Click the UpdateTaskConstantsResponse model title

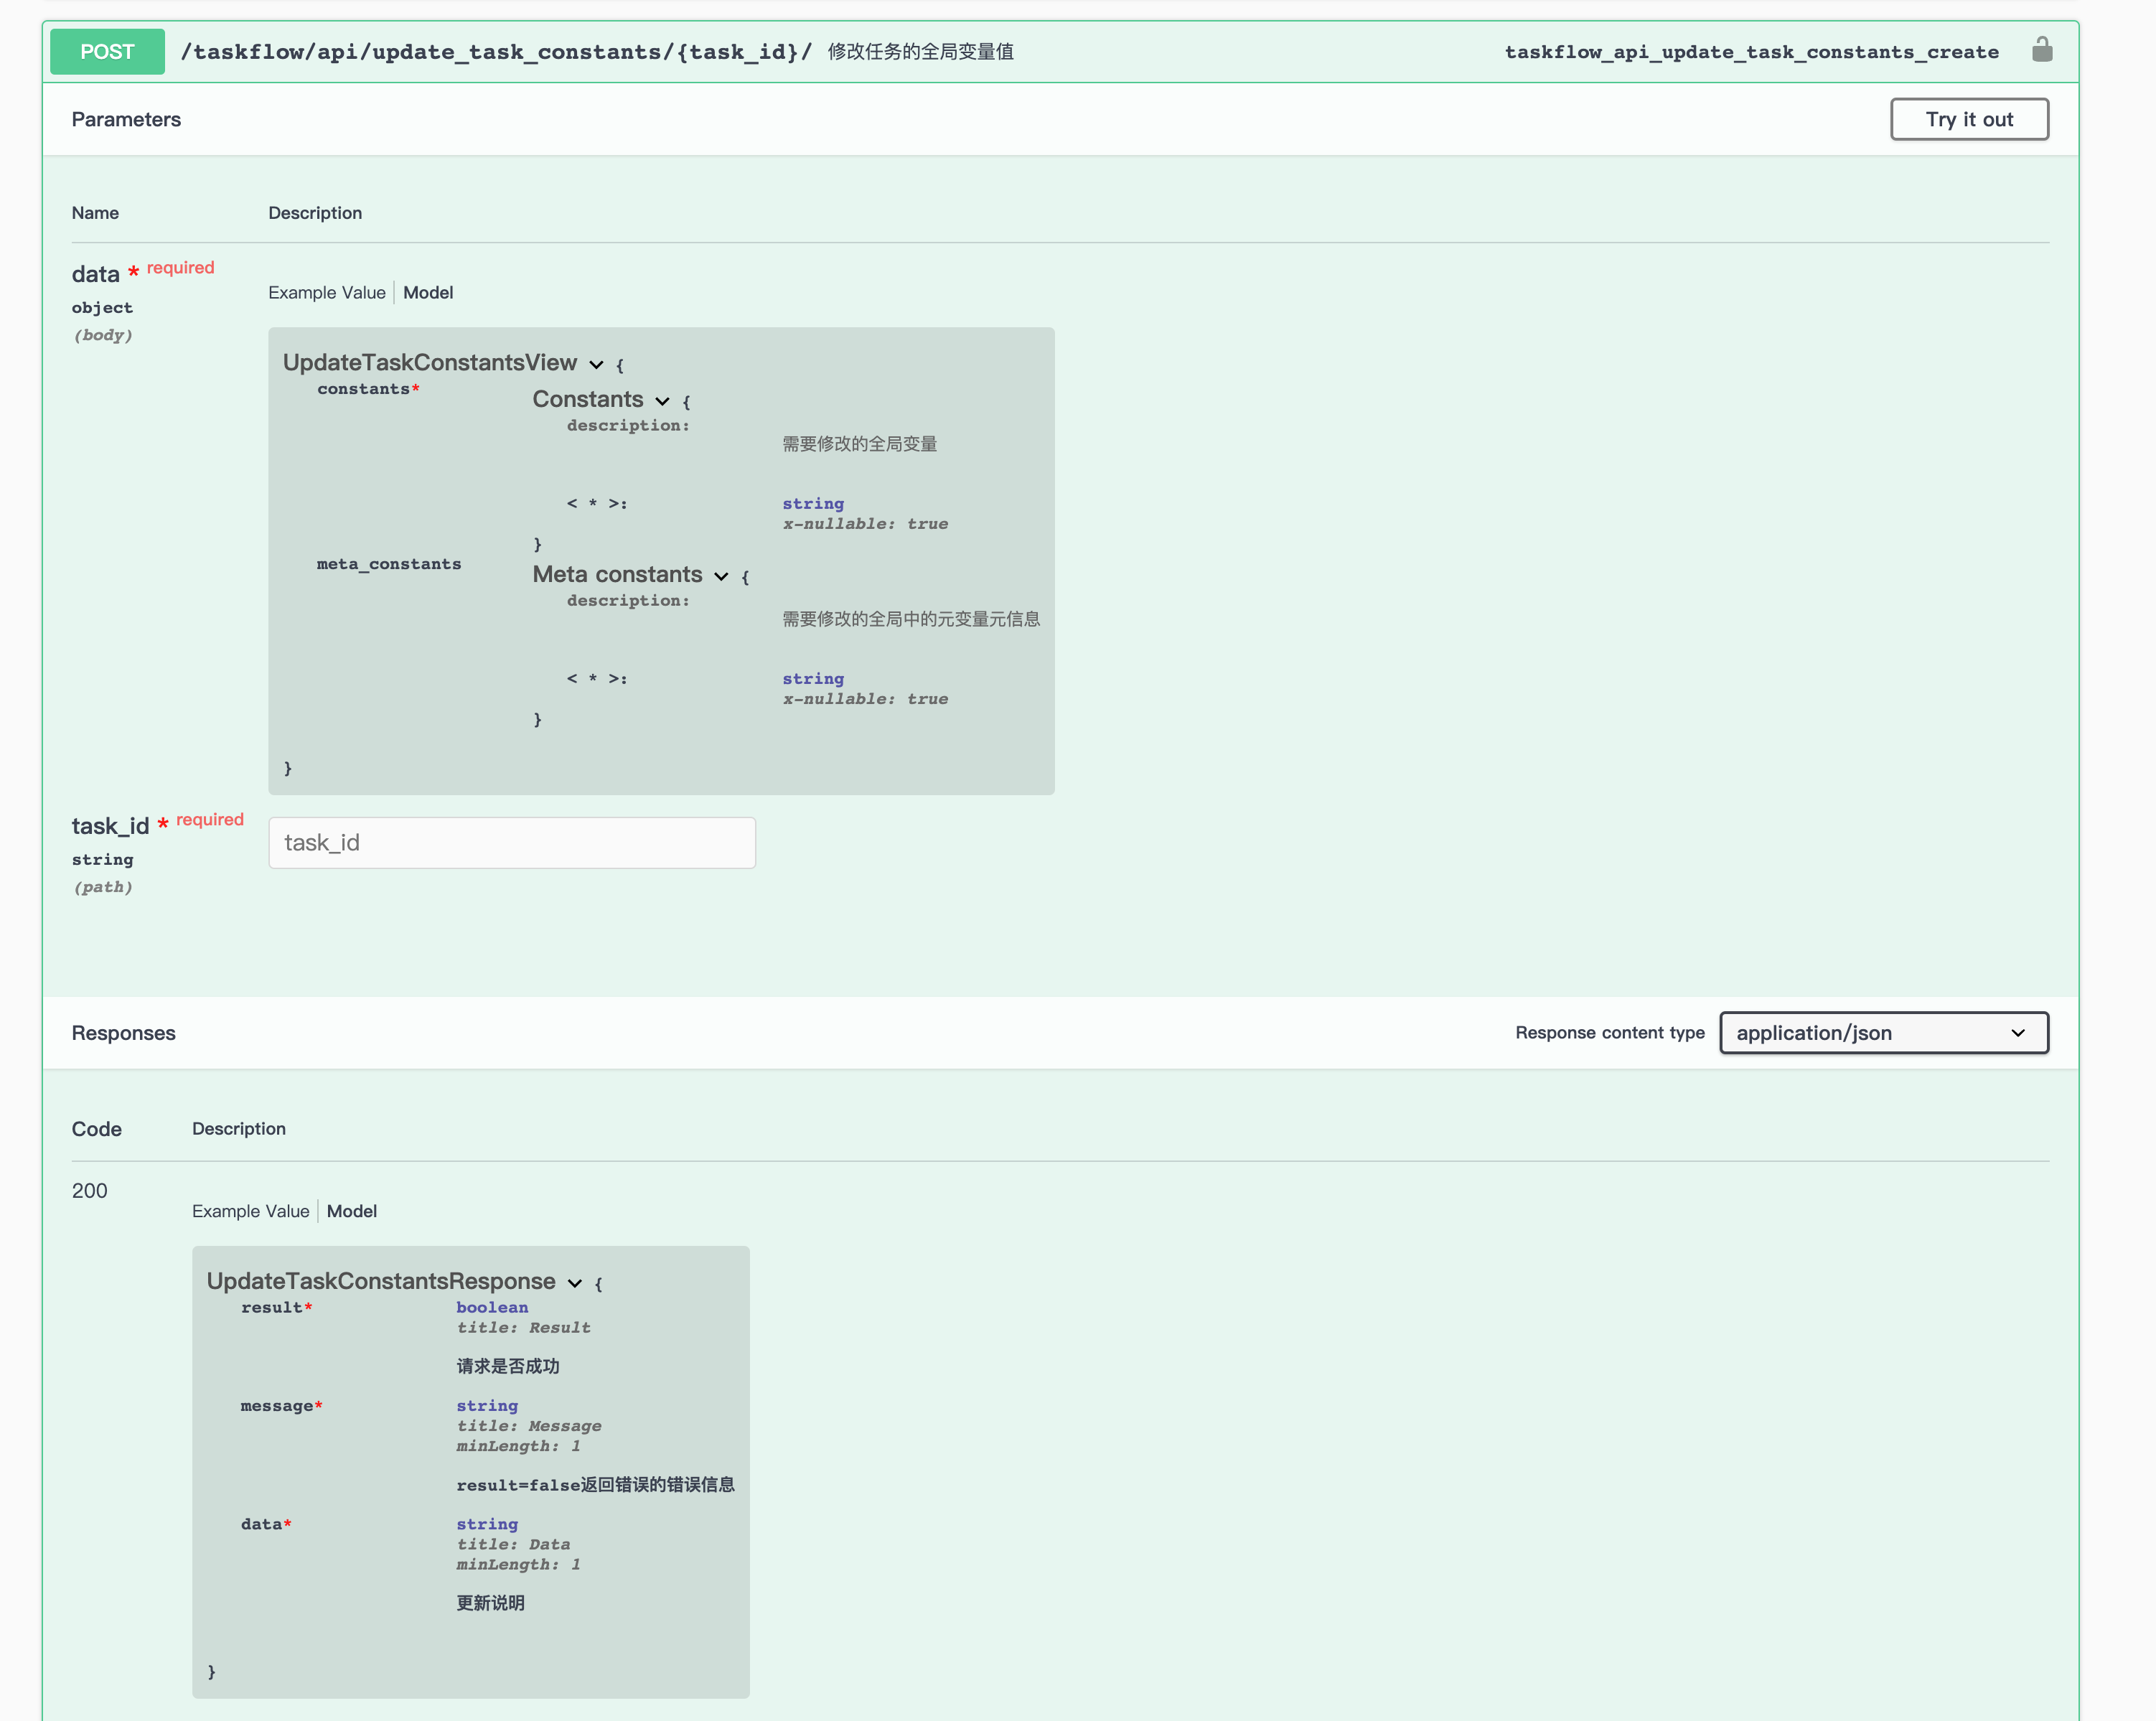tap(380, 1281)
